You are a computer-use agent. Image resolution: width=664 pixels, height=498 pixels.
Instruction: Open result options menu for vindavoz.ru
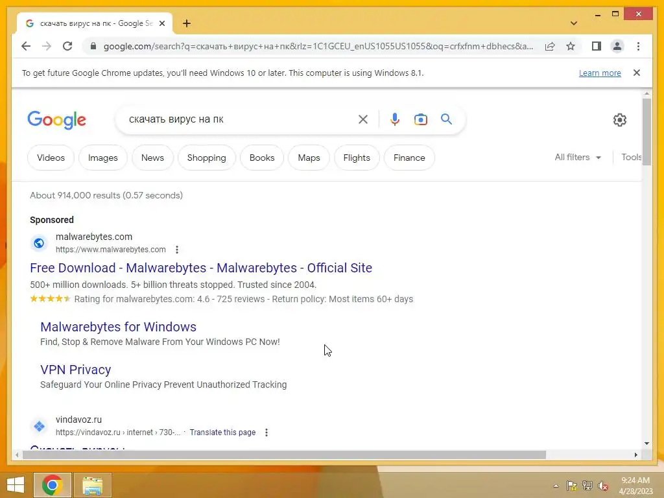tap(267, 433)
